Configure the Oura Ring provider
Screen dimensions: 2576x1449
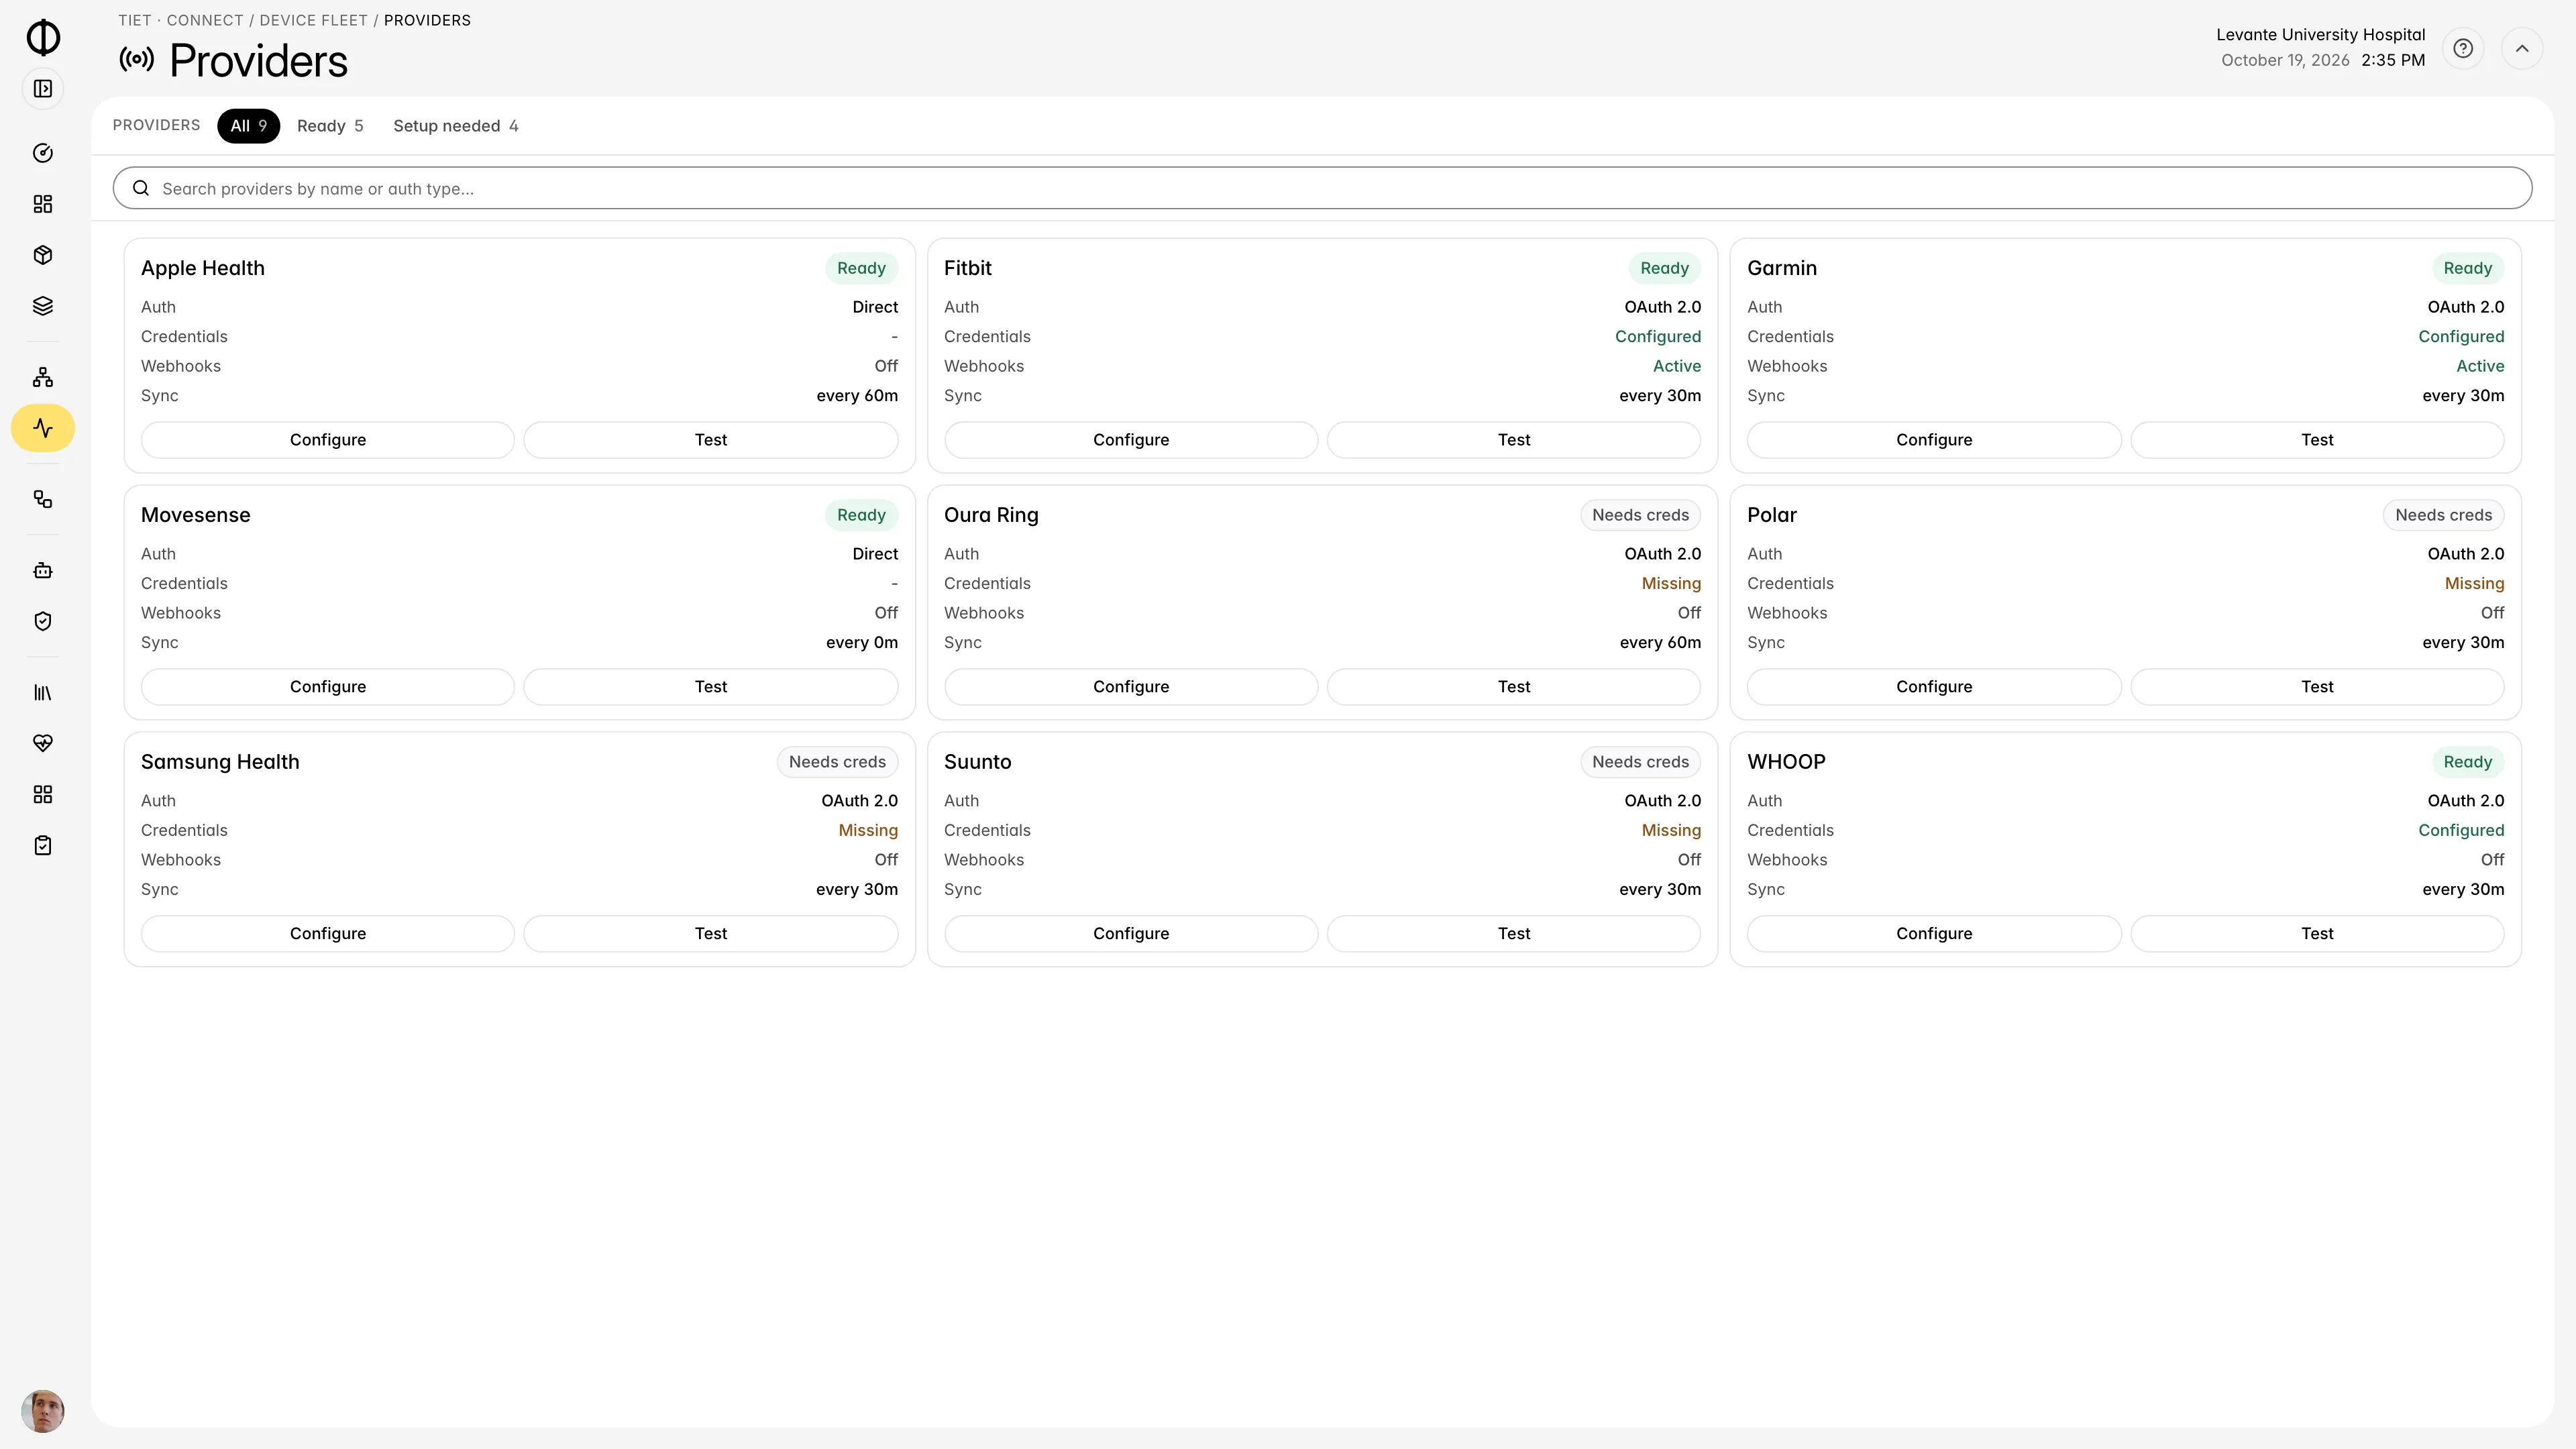pos(1131,687)
